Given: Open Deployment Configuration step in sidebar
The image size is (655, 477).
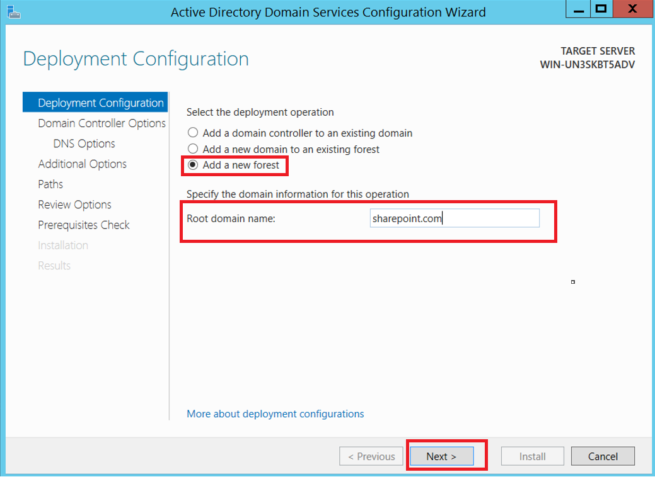Looking at the screenshot, I should pyautogui.click(x=95, y=103).
